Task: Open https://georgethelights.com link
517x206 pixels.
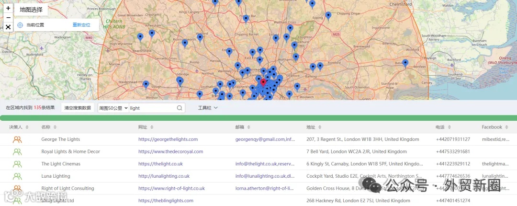Action: 168,139
